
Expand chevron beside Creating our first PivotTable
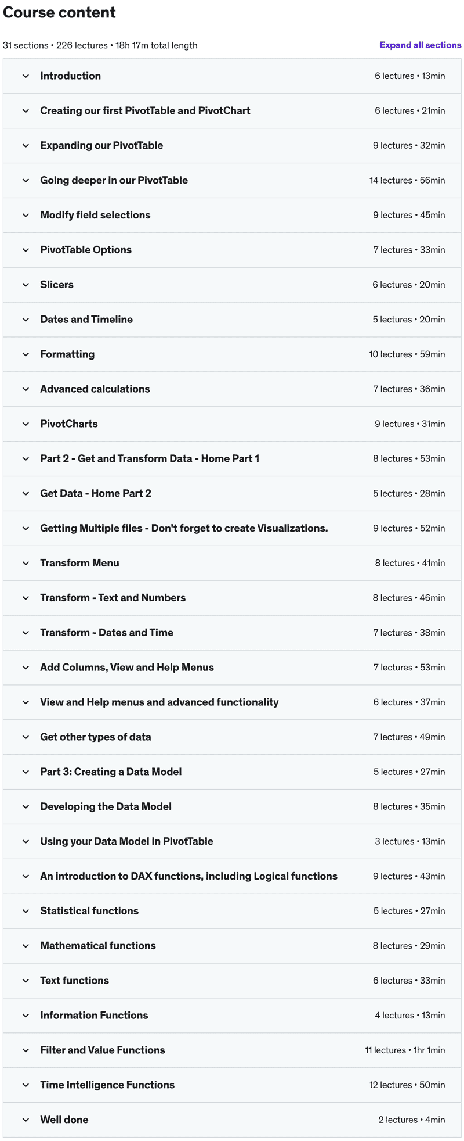click(x=26, y=111)
